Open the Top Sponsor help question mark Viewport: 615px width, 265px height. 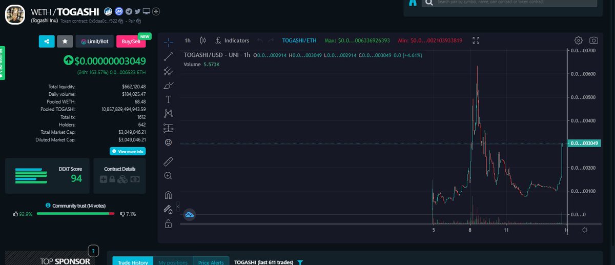[93, 251]
